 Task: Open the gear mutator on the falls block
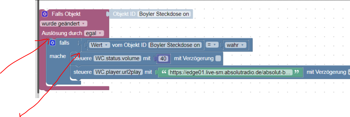click(x=52, y=43)
